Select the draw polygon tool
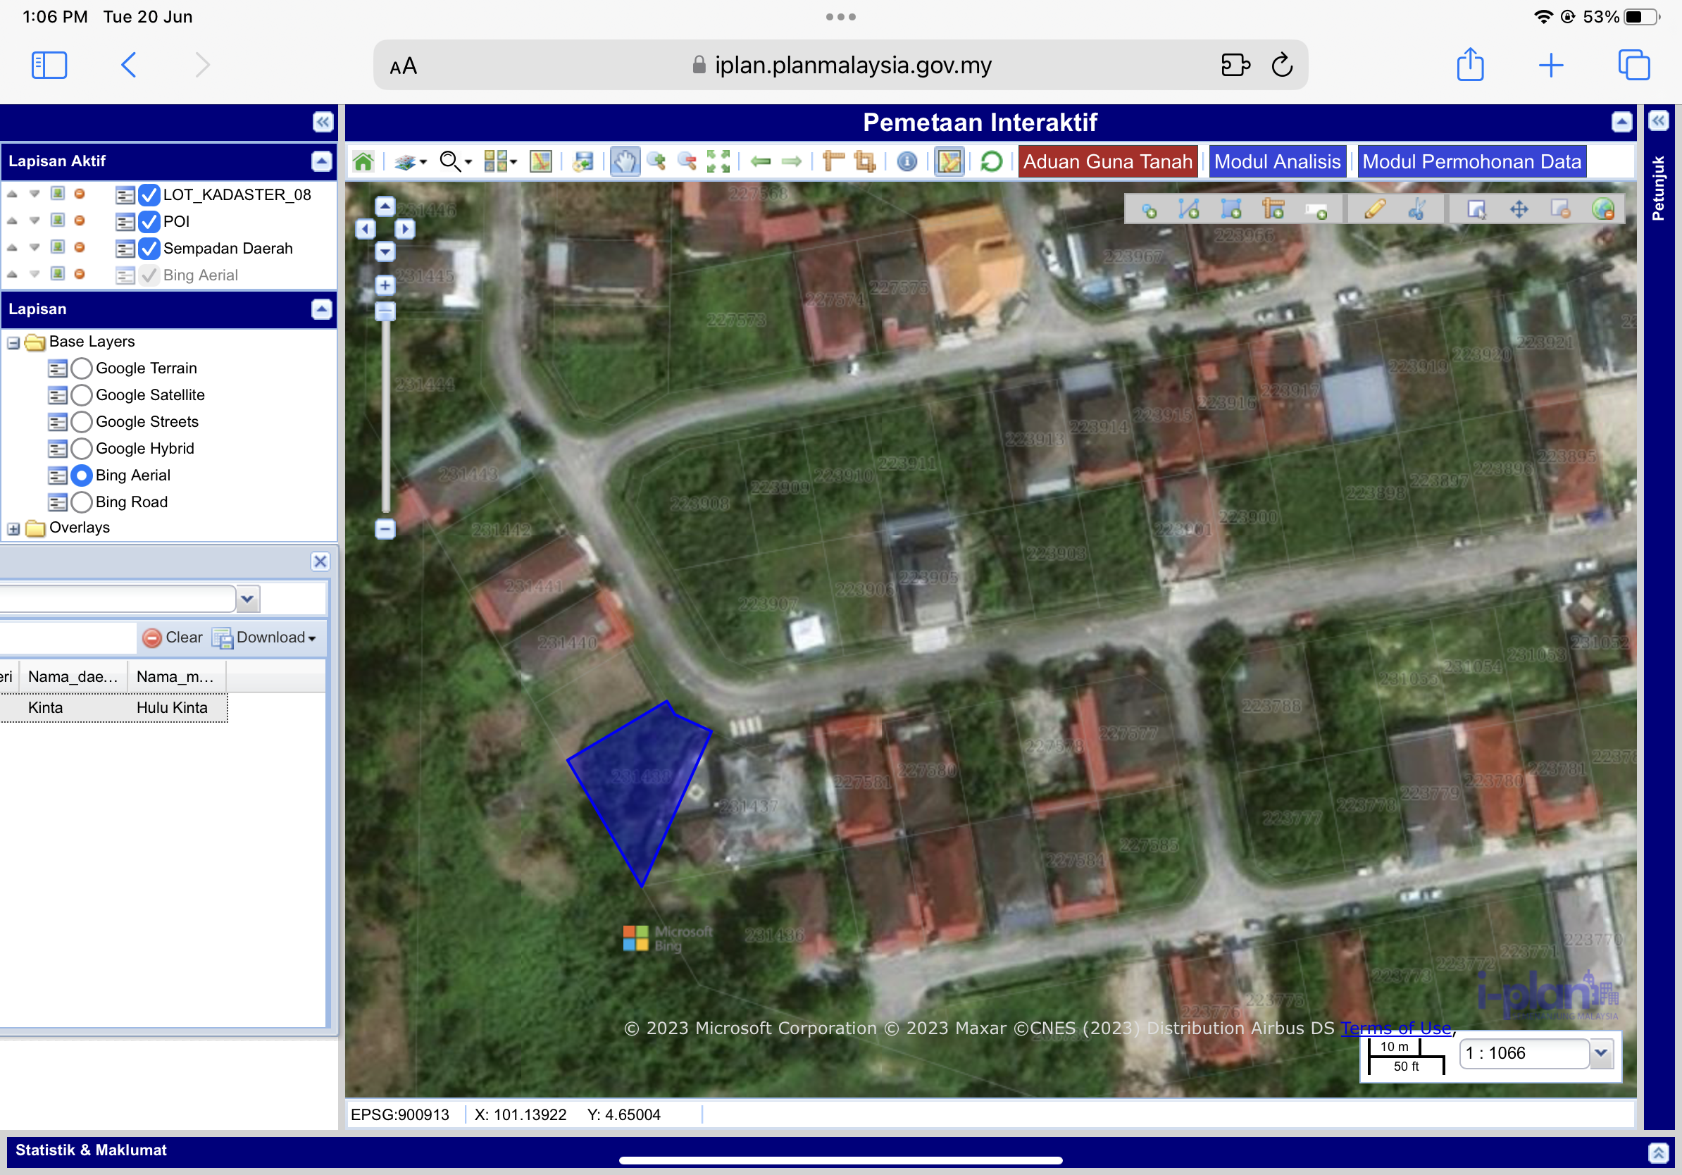This screenshot has width=1682, height=1175. [x=1231, y=210]
